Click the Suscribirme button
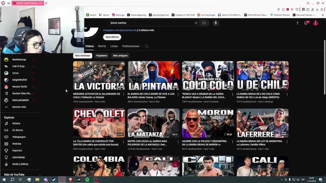Image resolution: width=326 pixels, height=183 pixels. point(112,37)
